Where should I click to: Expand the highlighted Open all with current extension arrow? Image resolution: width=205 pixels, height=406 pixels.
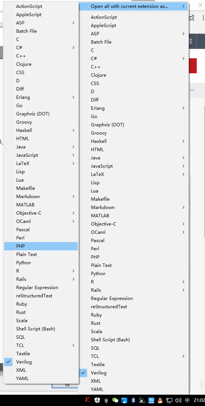pos(183,6)
